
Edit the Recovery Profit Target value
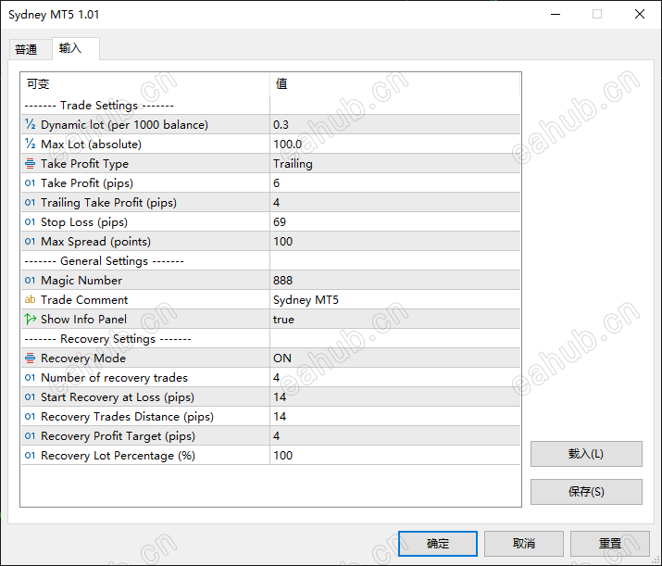click(394, 435)
